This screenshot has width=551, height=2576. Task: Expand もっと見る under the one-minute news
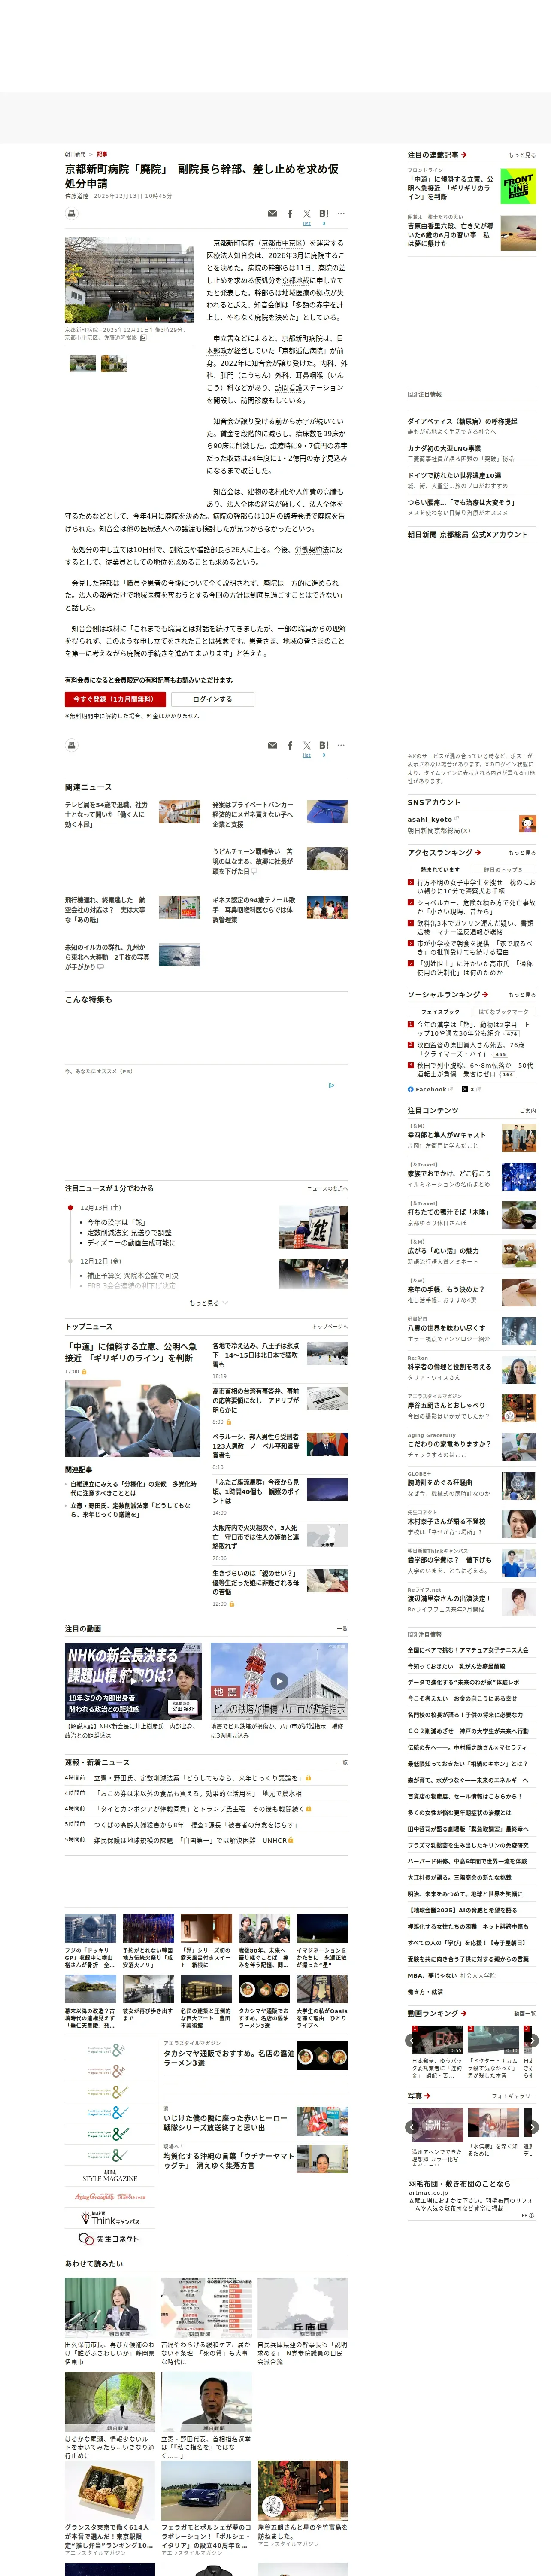click(208, 1303)
